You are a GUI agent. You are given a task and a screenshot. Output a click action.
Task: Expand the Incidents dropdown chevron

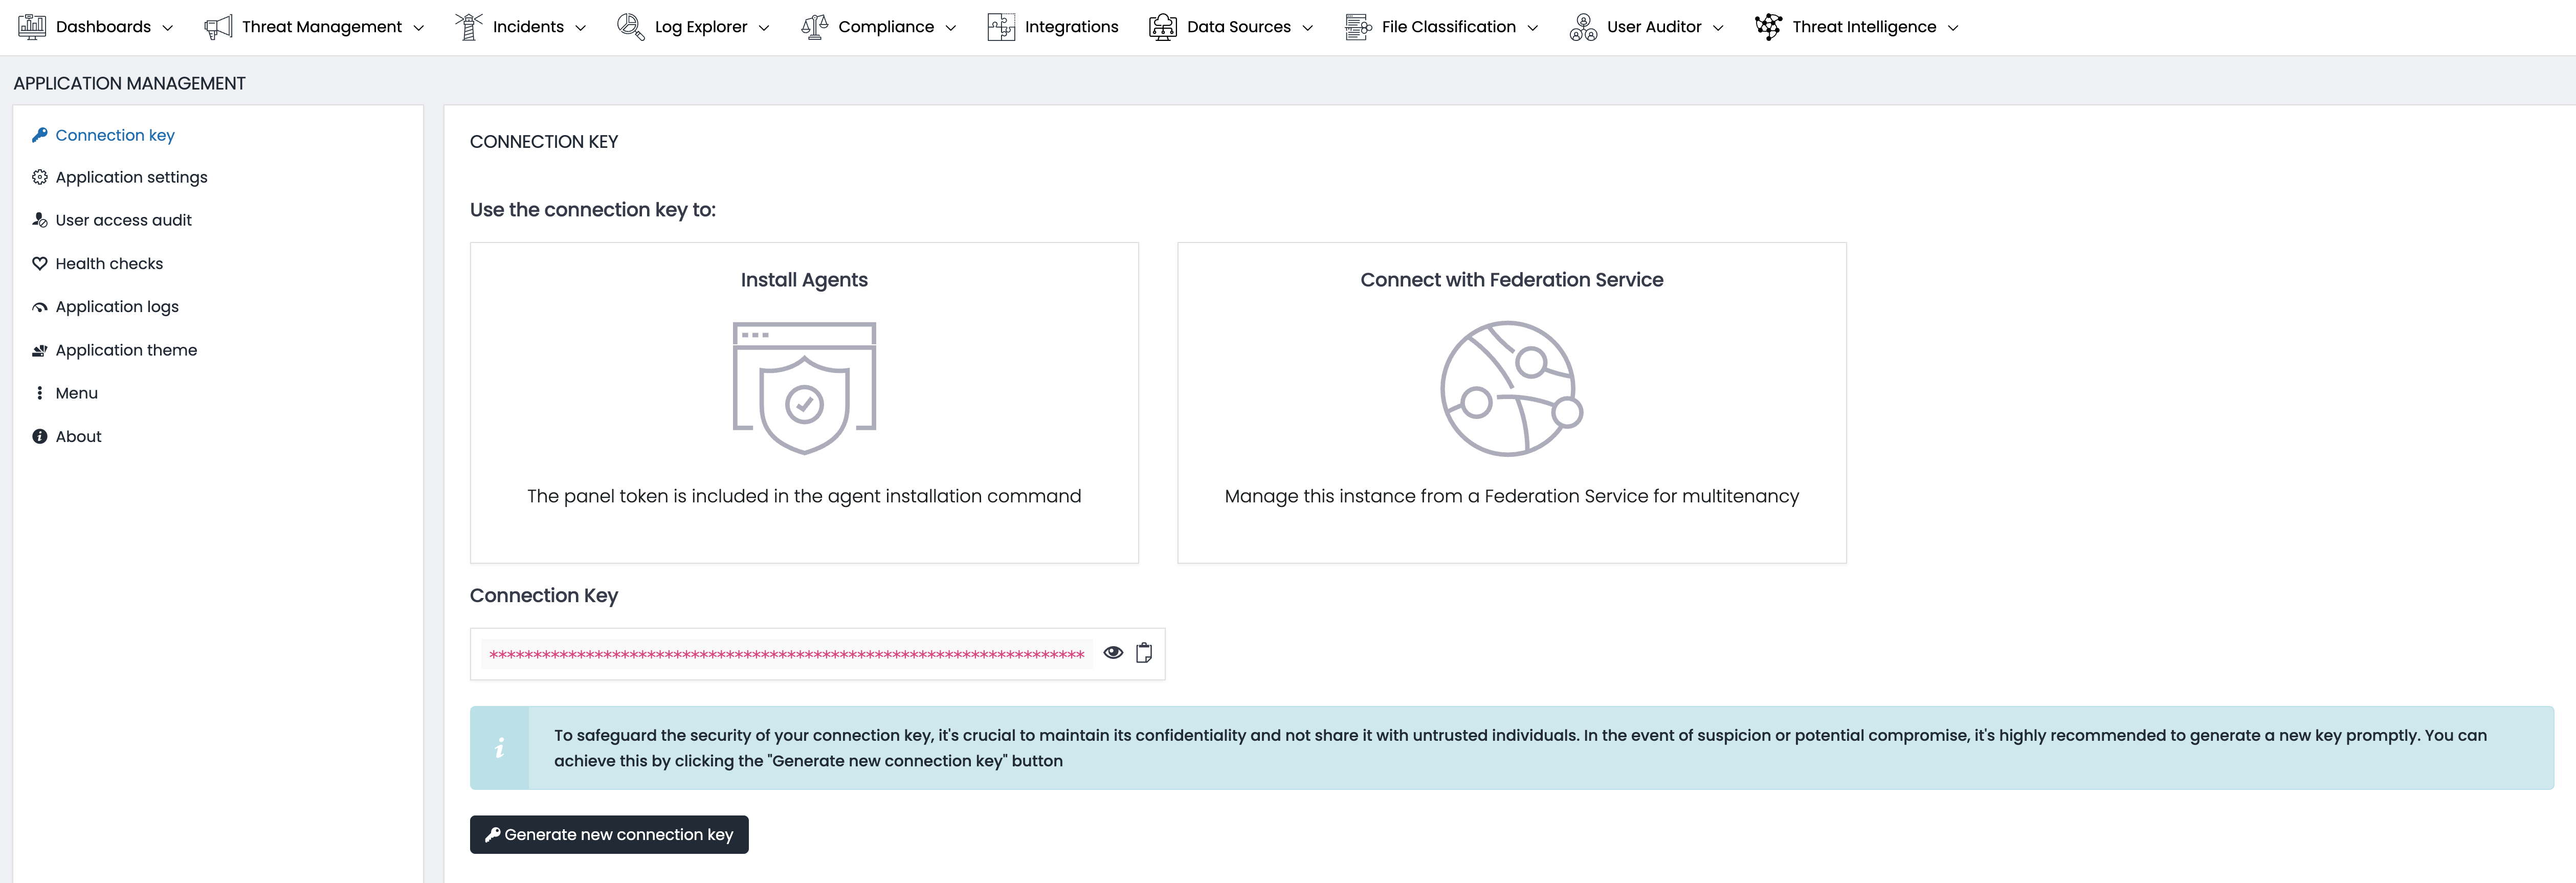pyautogui.click(x=581, y=28)
